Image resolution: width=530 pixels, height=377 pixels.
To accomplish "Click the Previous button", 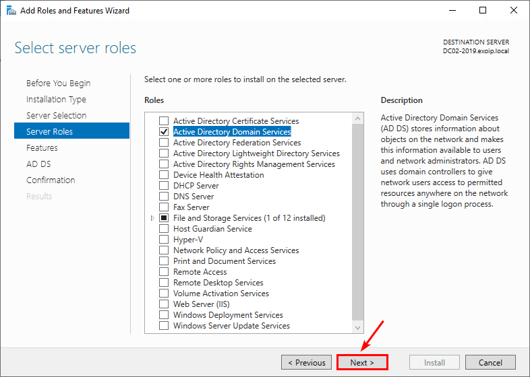I will pyautogui.click(x=306, y=362).
